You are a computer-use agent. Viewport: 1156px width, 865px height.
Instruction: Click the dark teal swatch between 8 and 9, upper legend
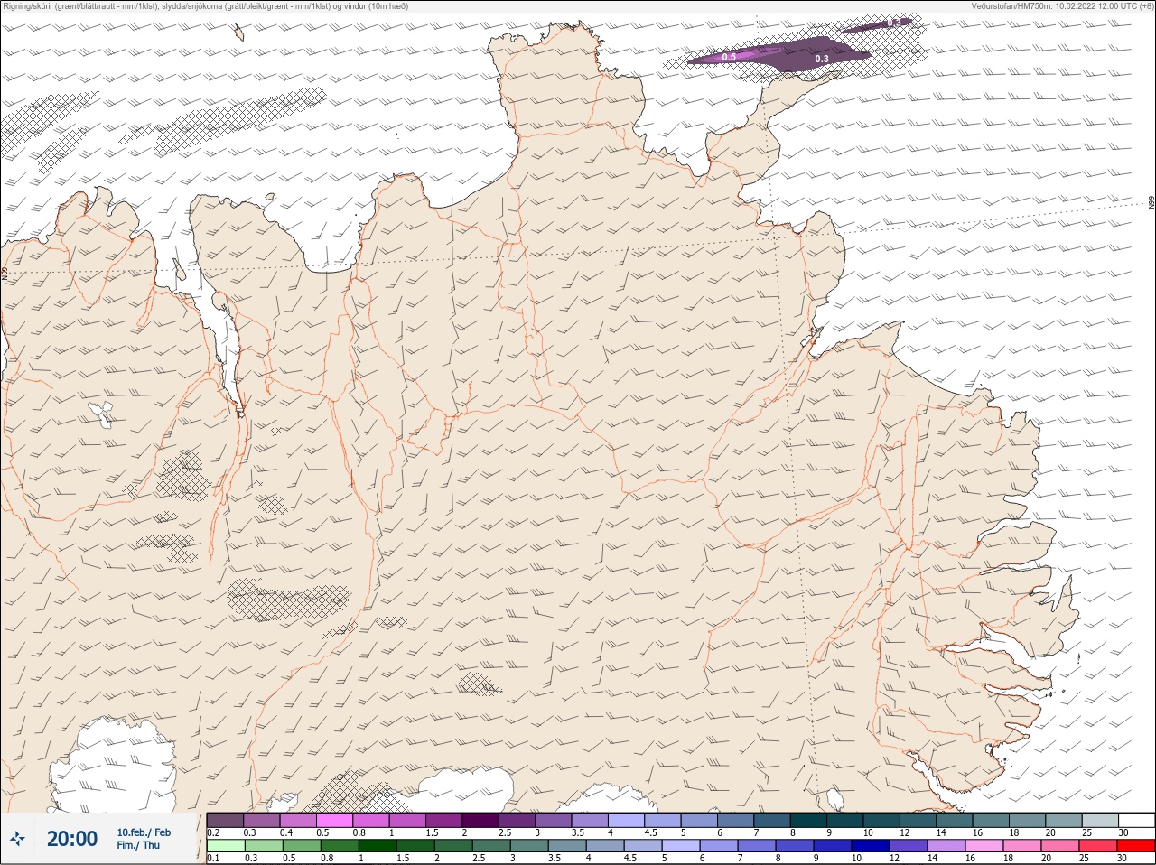(x=809, y=820)
